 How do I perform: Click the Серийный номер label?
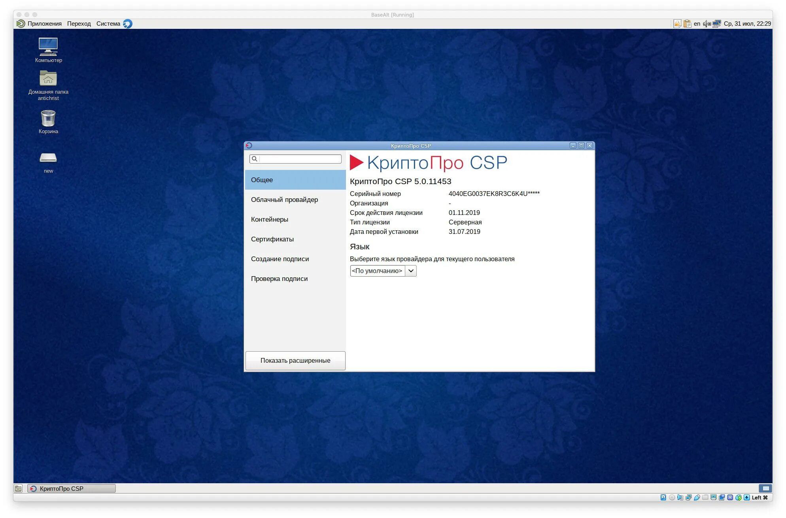pos(375,194)
